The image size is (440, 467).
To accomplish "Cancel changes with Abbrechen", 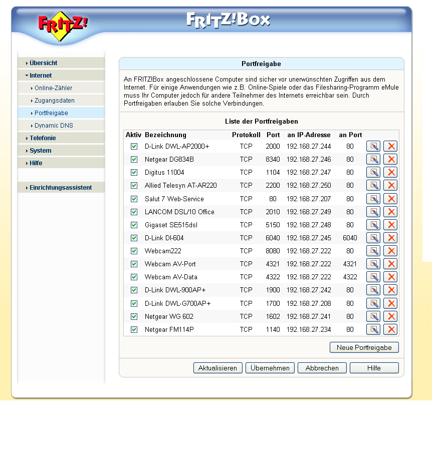I will click(322, 368).
